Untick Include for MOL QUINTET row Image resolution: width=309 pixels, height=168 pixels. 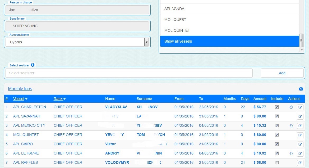(x=277, y=135)
